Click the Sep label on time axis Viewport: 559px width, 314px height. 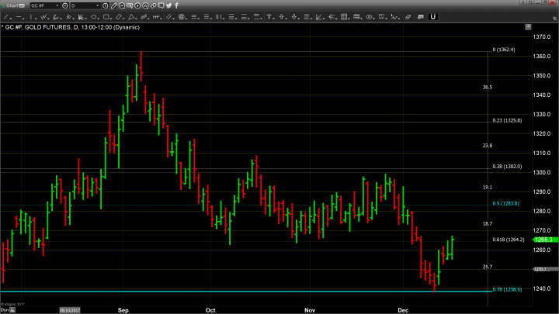tap(123, 310)
